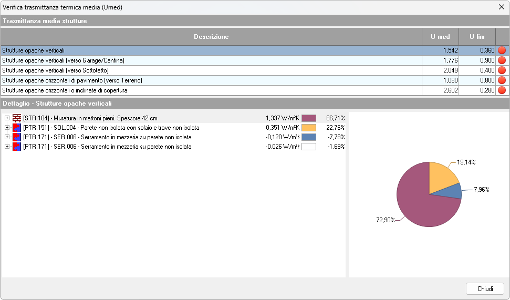Select the Strutture opache verticali (verso Sottotetto) row
The image size is (510, 300).
[x=210, y=70]
